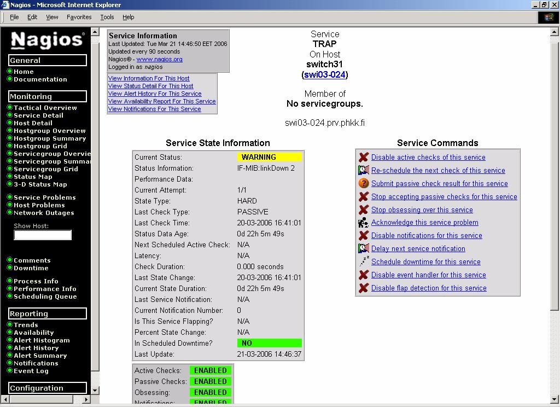Click the green bullet next to Event Log
Image resolution: width=560 pixels, height=407 pixels.
(10, 370)
